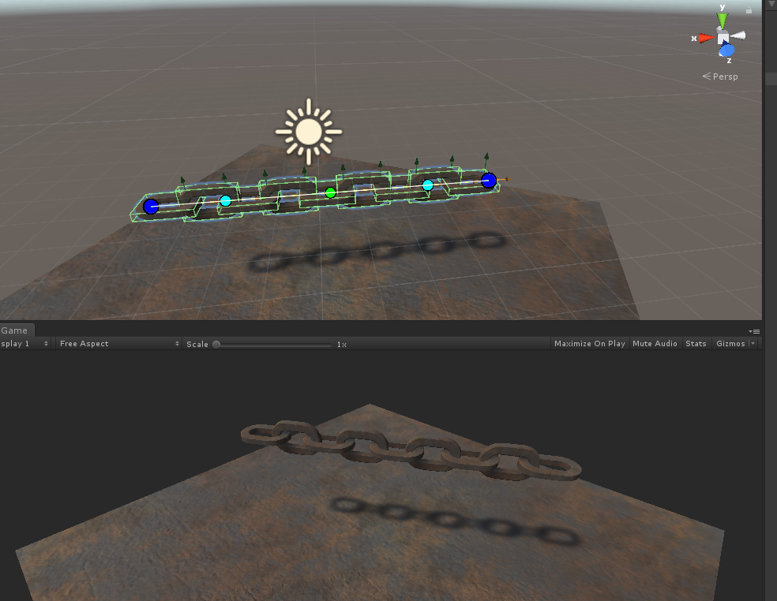Screen dimensions: 777x601
Task: Click the blue Z axis cone on orientation gizmo
Action: pyautogui.click(x=727, y=50)
